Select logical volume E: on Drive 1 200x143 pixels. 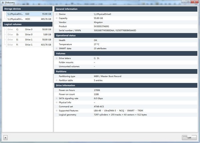29,39
